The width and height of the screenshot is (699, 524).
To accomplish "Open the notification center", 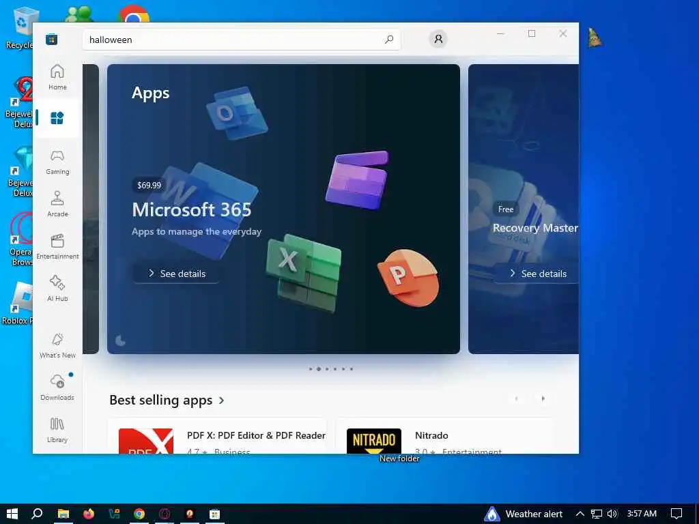I will [x=676, y=514].
